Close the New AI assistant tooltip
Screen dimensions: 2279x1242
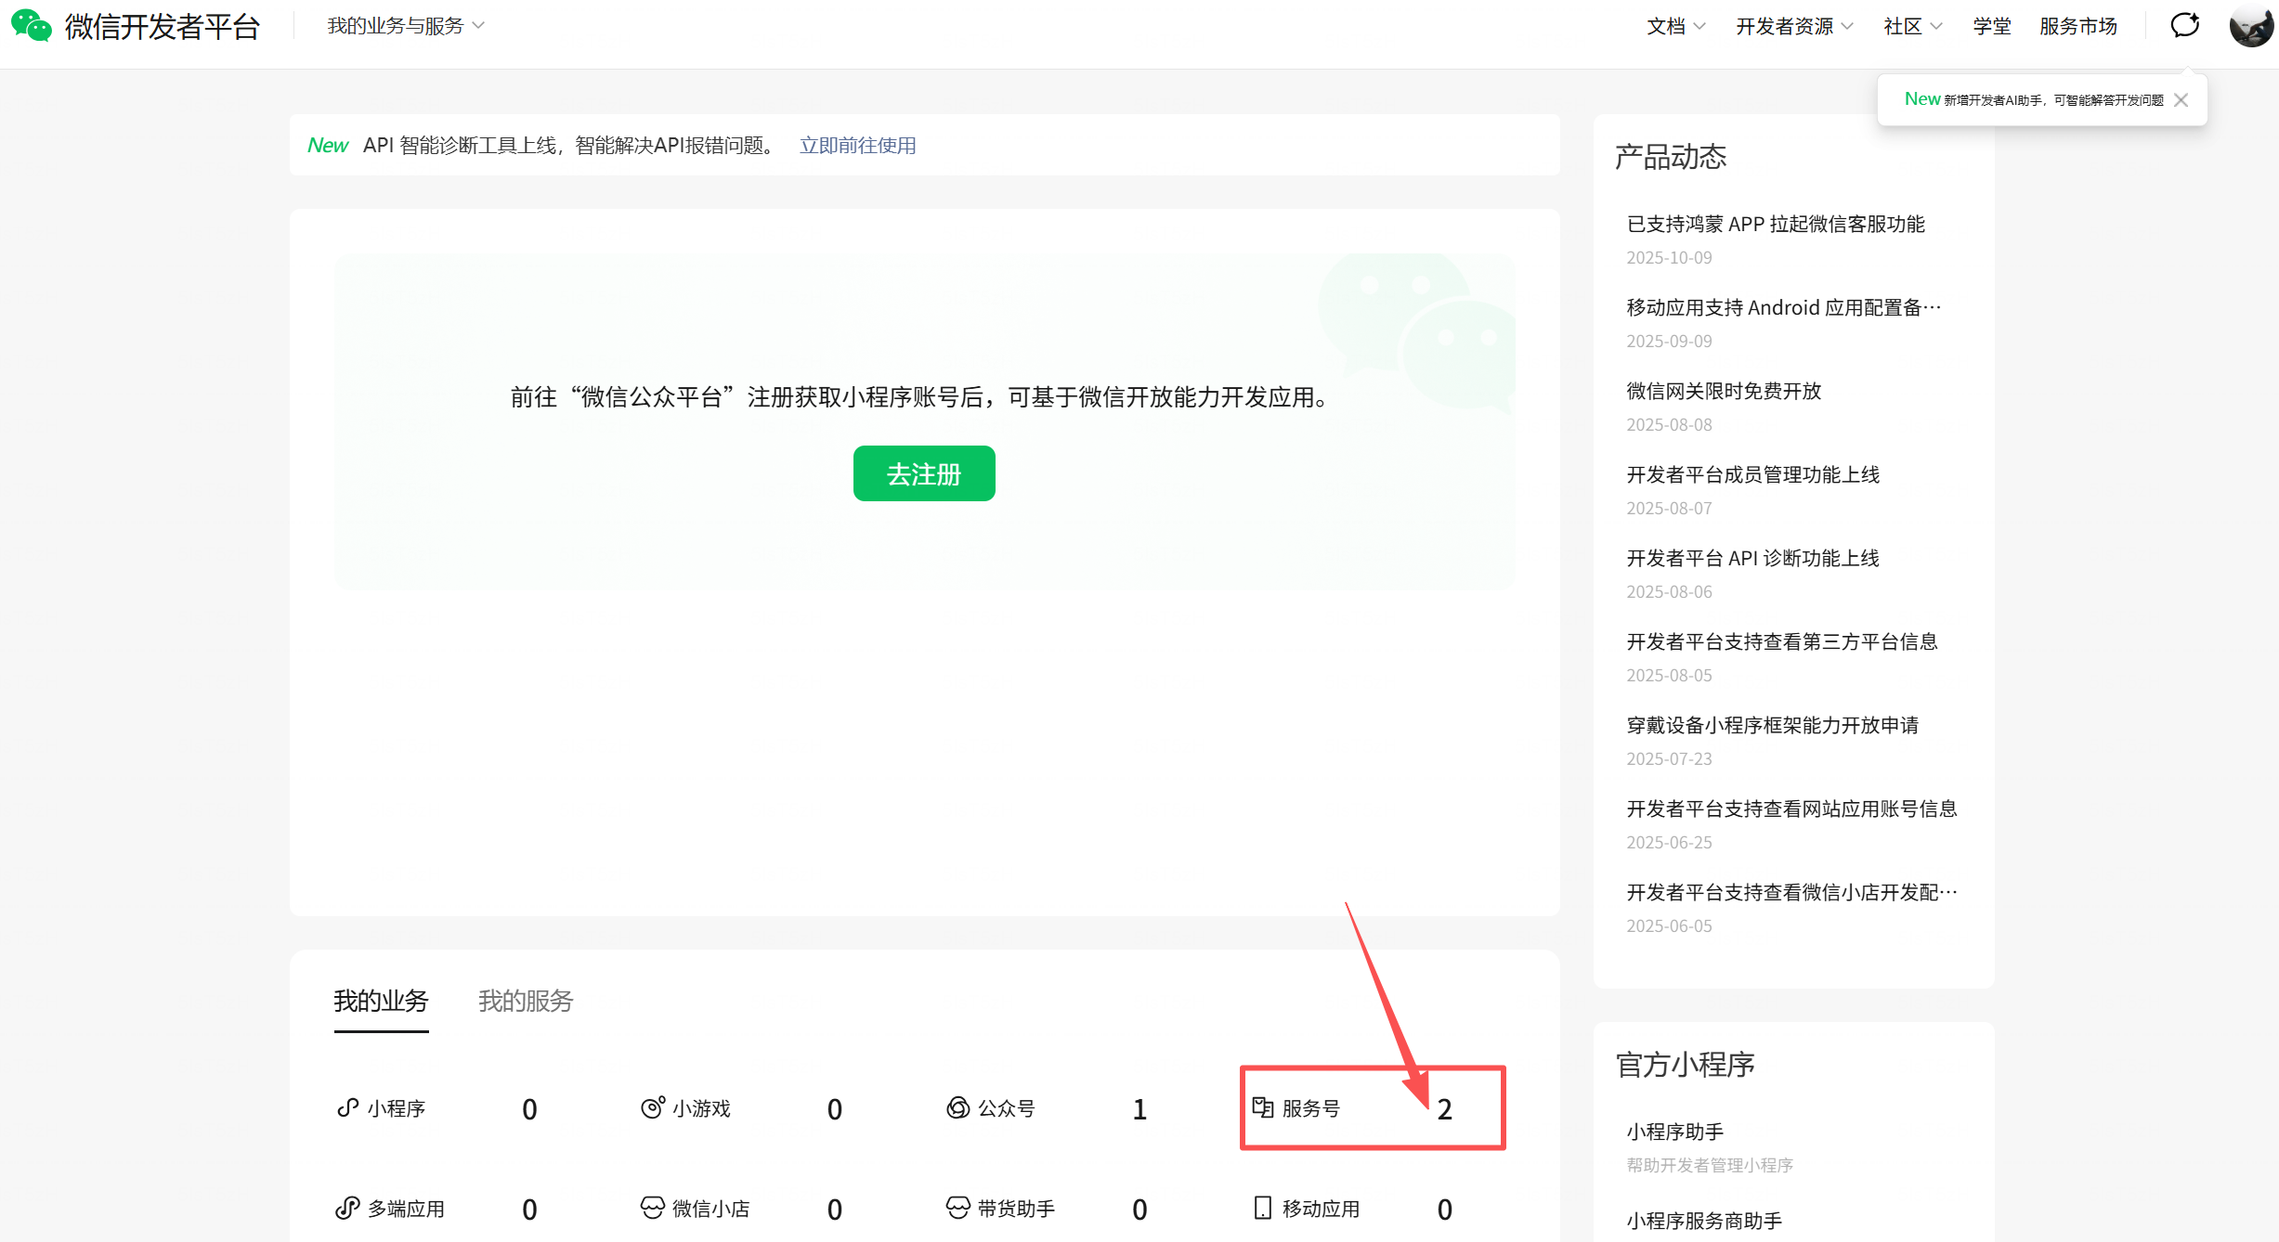tap(2181, 100)
